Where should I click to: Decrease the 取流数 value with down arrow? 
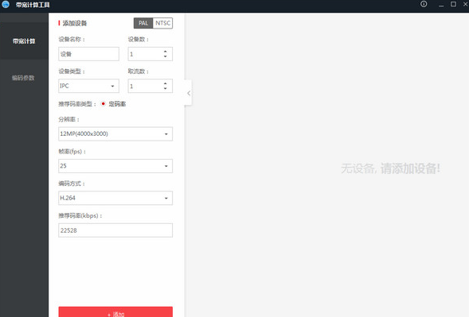pos(166,88)
